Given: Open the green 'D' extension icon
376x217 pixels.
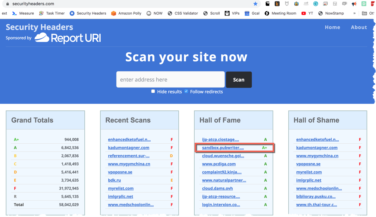Looking at the screenshot, I should (x=364, y=4).
